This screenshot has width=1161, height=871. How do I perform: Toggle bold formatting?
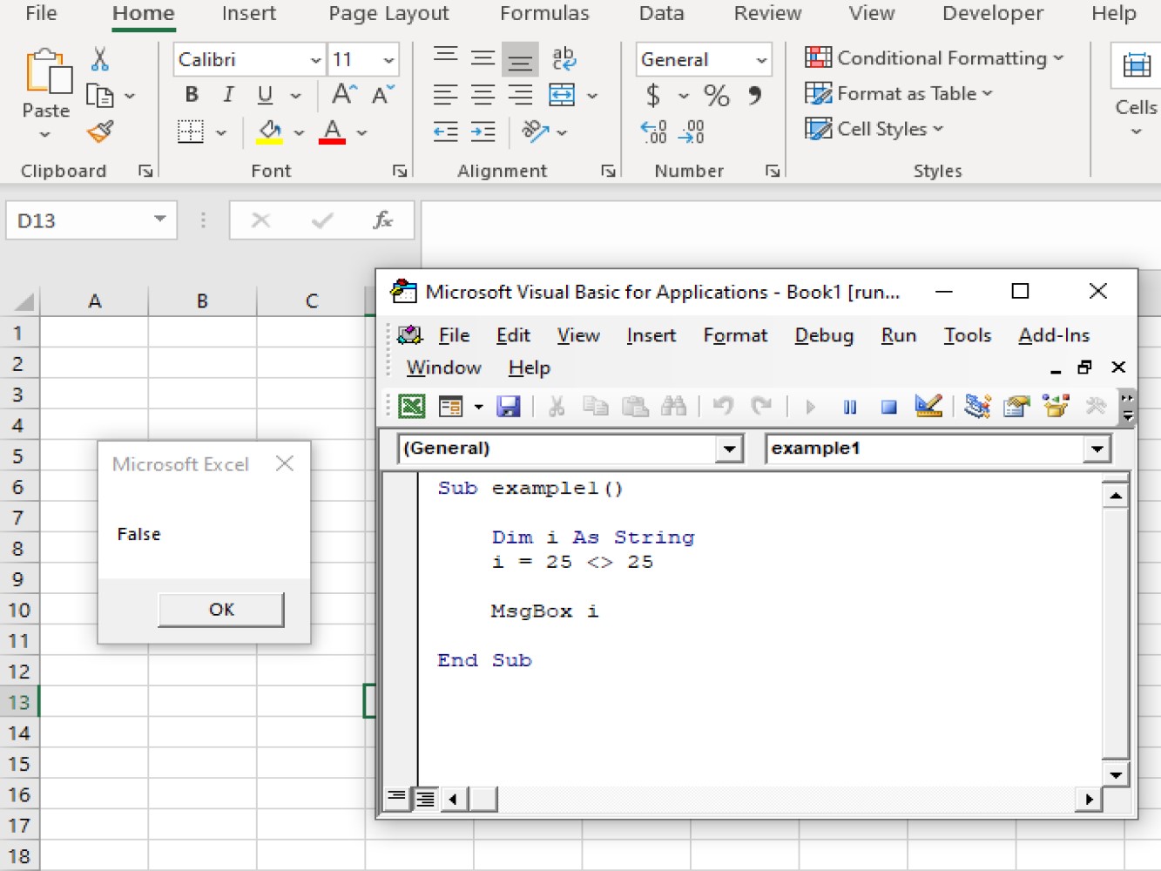pos(191,95)
